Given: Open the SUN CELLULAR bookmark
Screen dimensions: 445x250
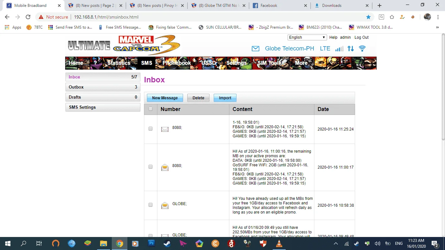Looking at the screenshot, I should [220, 27].
